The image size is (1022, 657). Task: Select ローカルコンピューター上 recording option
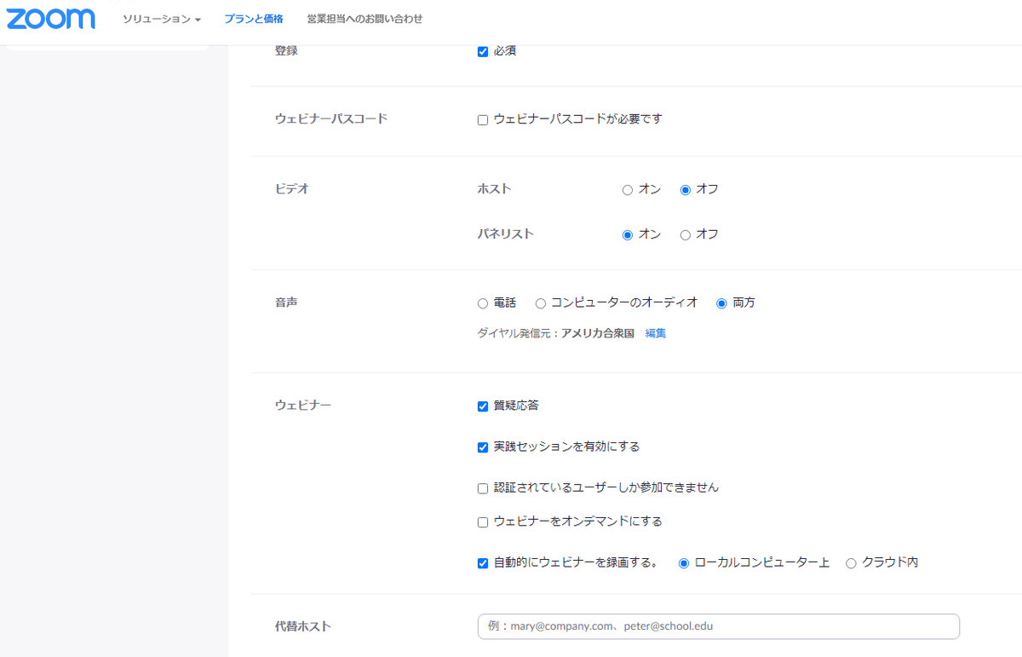point(683,562)
